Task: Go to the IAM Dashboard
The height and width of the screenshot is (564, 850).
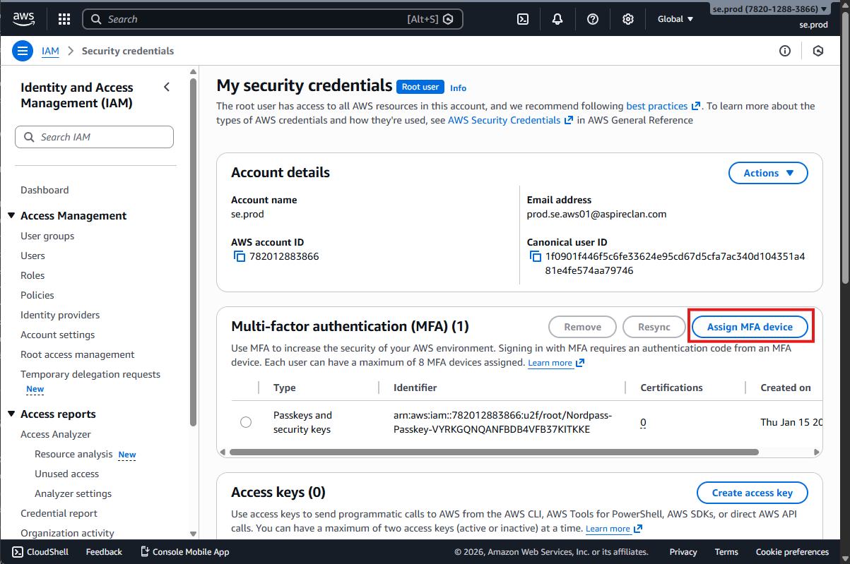Action: pyautogui.click(x=45, y=190)
